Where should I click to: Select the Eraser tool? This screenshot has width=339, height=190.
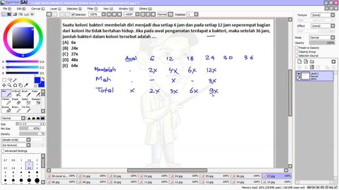click(x=16, y=101)
